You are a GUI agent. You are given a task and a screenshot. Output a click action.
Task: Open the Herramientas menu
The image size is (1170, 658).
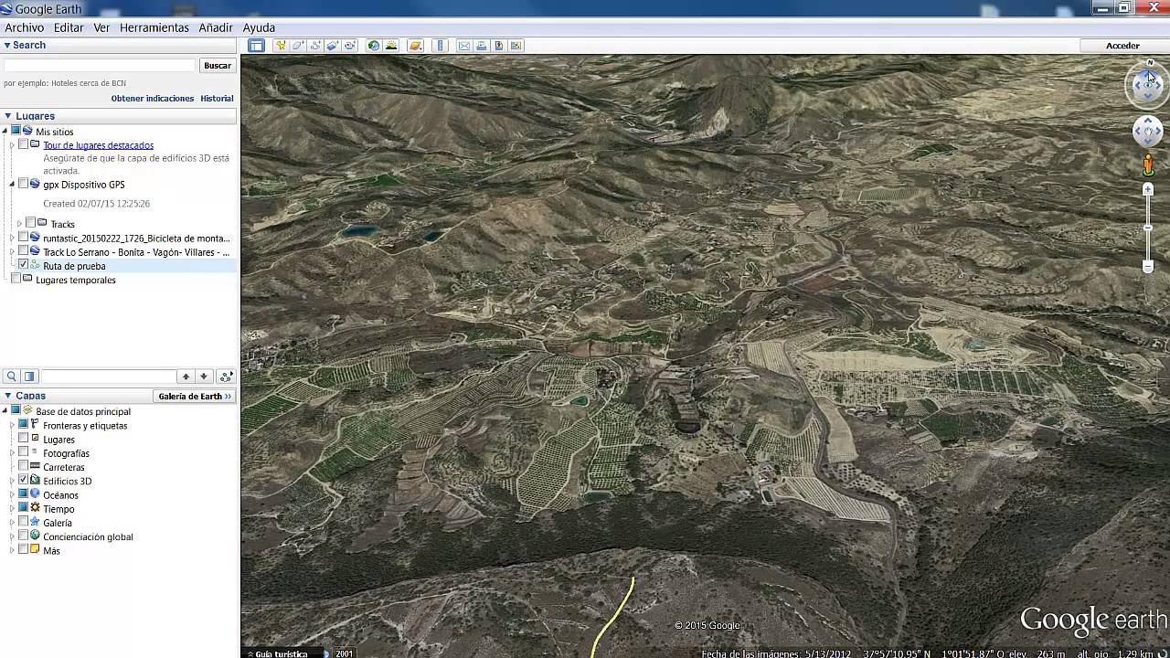click(x=154, y=27)
